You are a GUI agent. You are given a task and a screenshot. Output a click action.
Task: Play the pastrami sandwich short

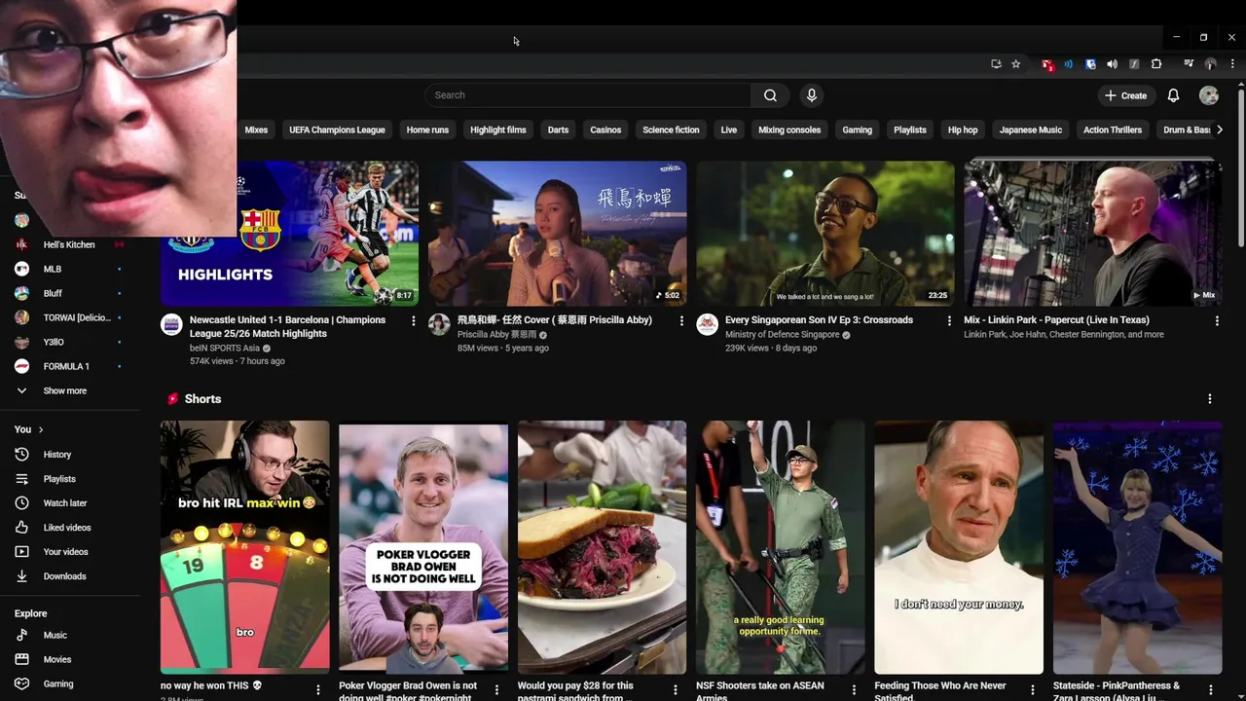pyautogui.click(x=602, y=547)
